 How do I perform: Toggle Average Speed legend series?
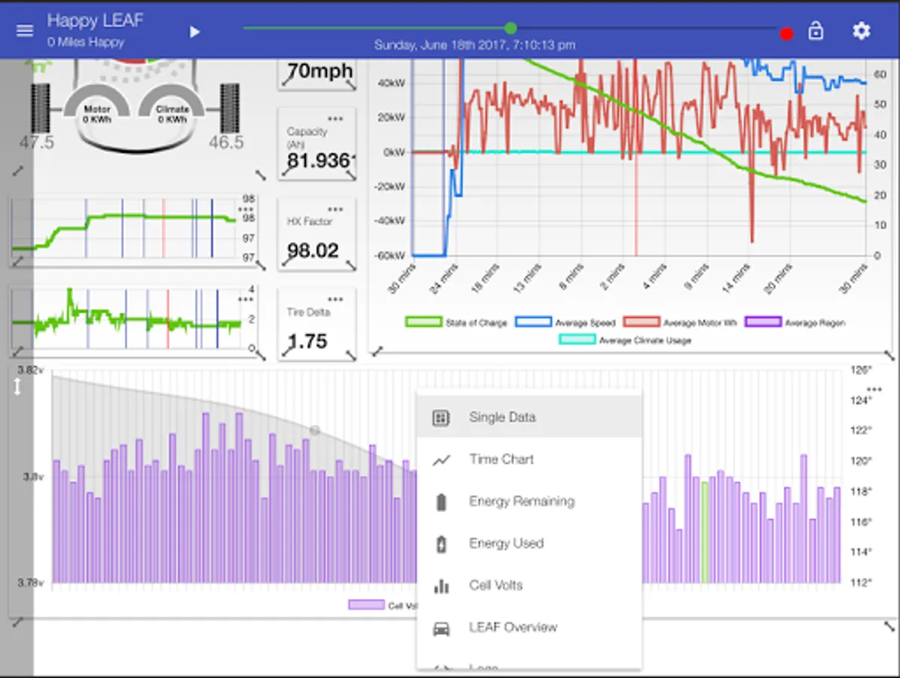pos(565,322)
